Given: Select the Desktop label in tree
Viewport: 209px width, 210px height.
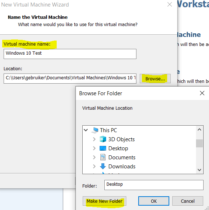Looking at the screenshot, I should click(x=118, y=148).
